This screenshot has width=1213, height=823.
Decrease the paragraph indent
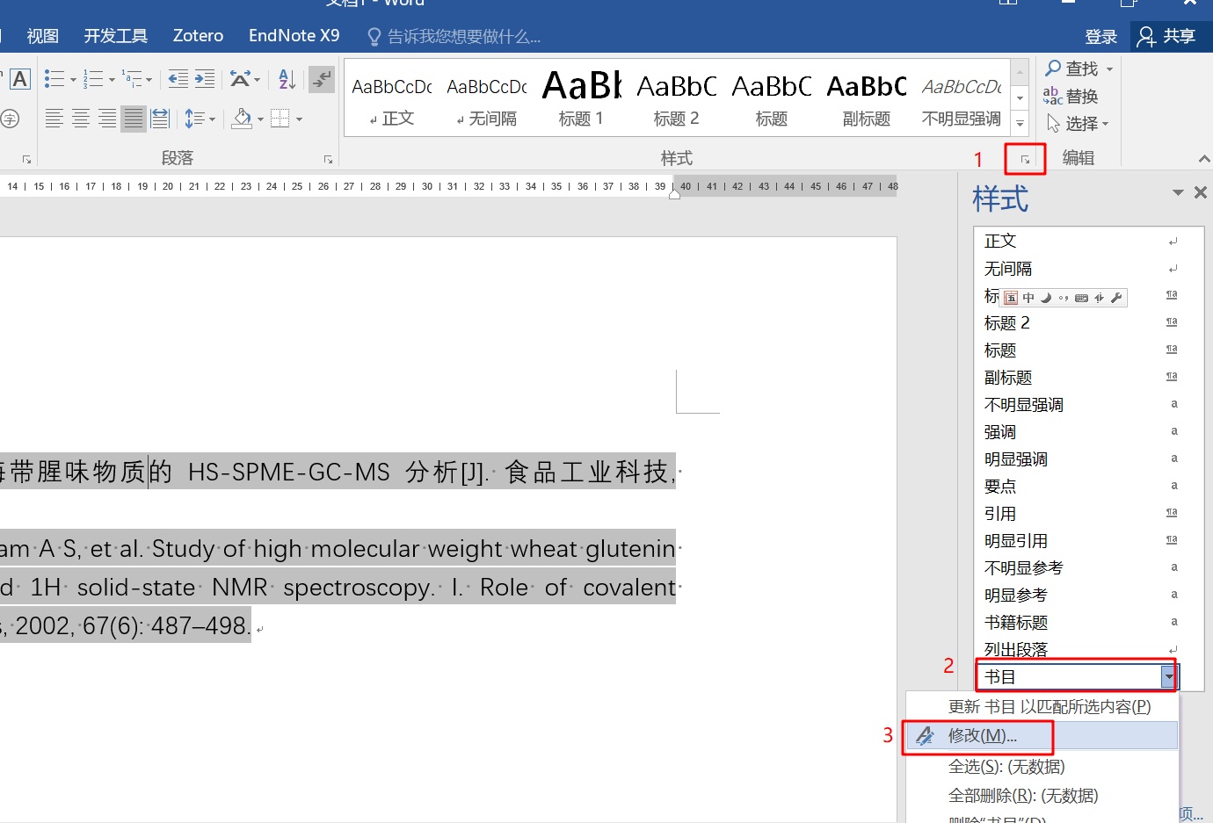(178, 79)
